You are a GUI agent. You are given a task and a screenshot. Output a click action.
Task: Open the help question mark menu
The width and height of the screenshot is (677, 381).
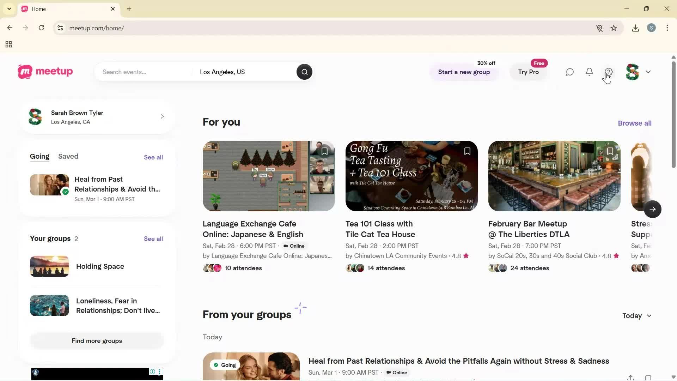click(x=609, y=72)
